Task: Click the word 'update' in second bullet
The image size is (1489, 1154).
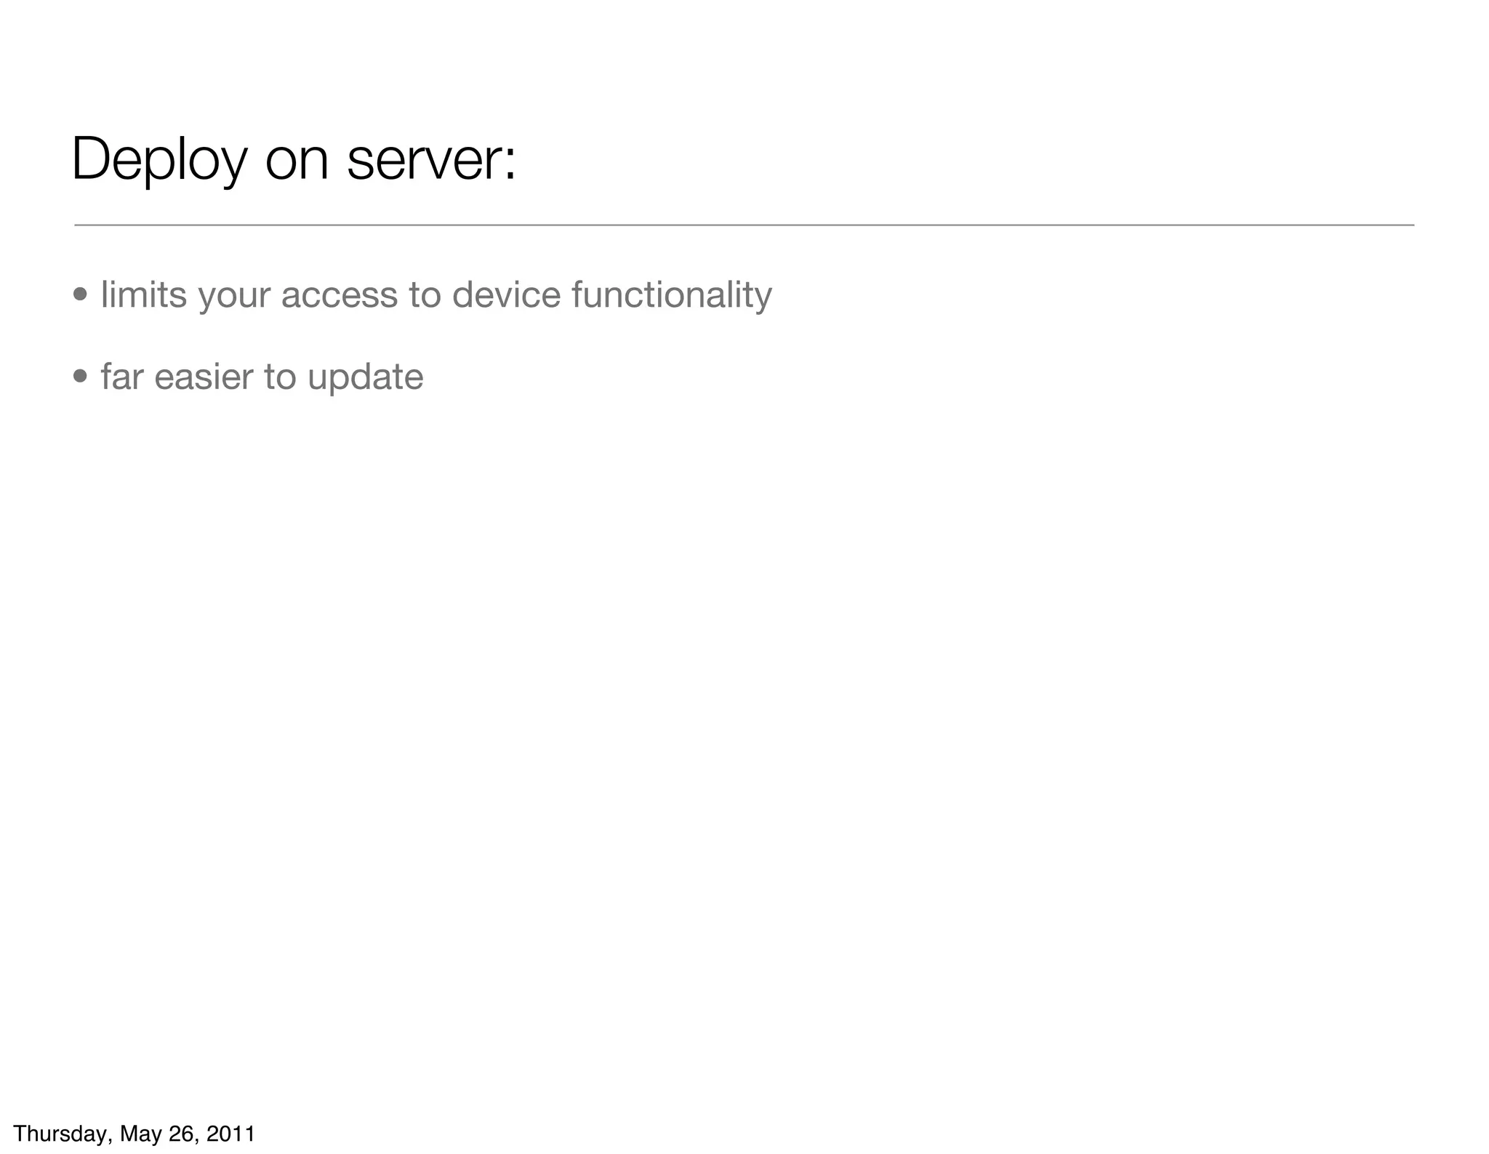Action: click(365, 377)
